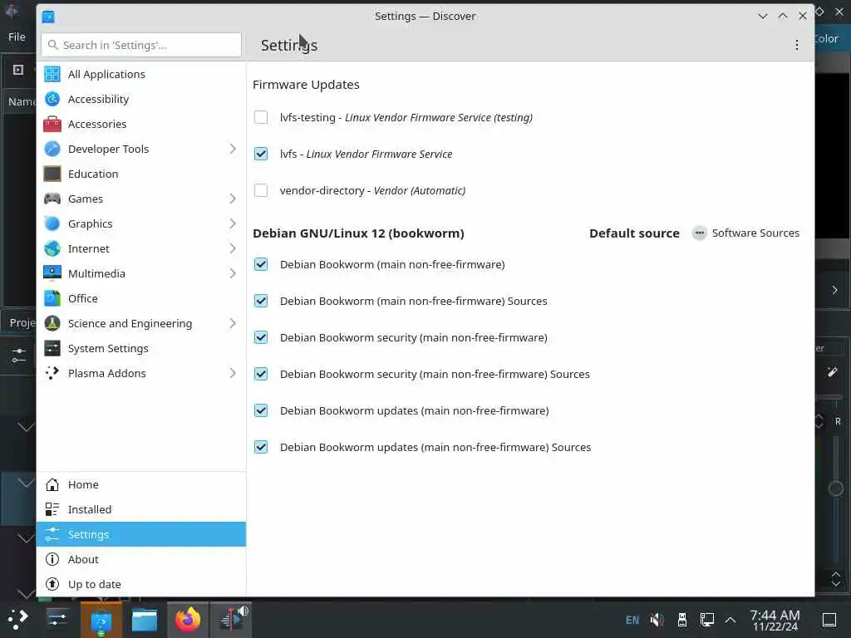The height and width of the screenshot is (638, 851).
Task: Toggle Debian Bookworm security Sources checkbox
Action: [x=261, y=375]
